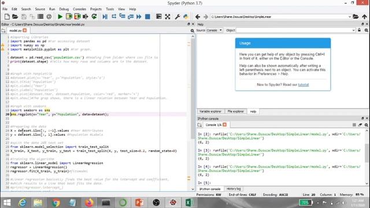Open Firefox from the Windows taskbar
370x208 pixels.
click(89, 203)
